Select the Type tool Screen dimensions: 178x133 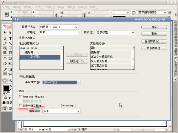10,38
